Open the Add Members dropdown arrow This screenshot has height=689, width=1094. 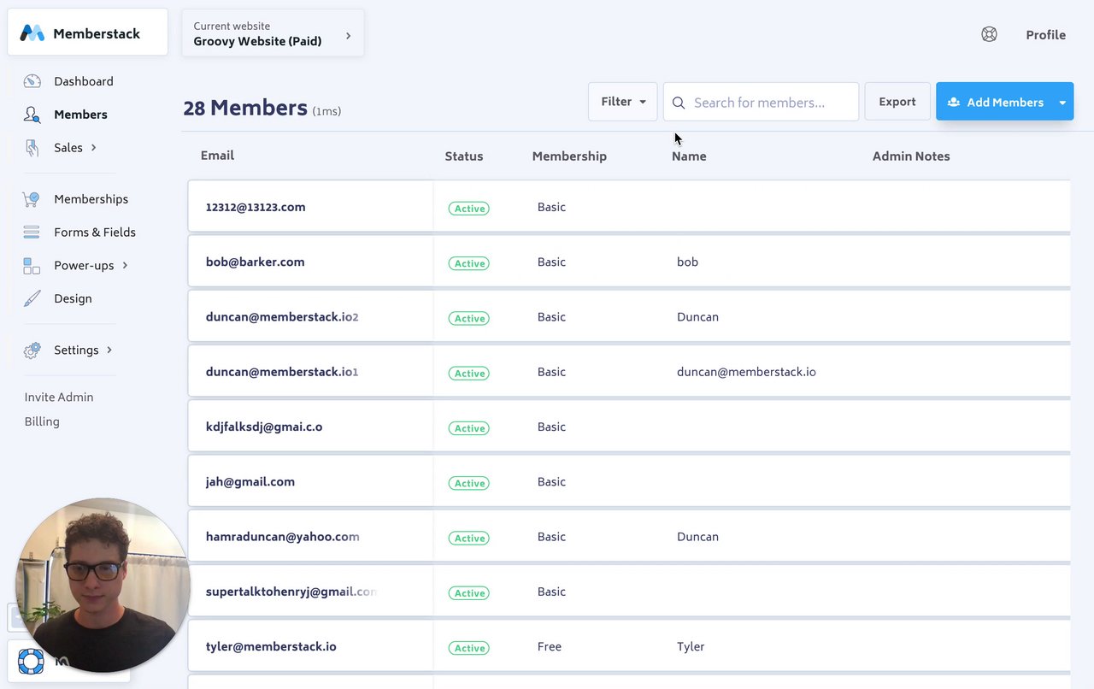pos(1062,103)
